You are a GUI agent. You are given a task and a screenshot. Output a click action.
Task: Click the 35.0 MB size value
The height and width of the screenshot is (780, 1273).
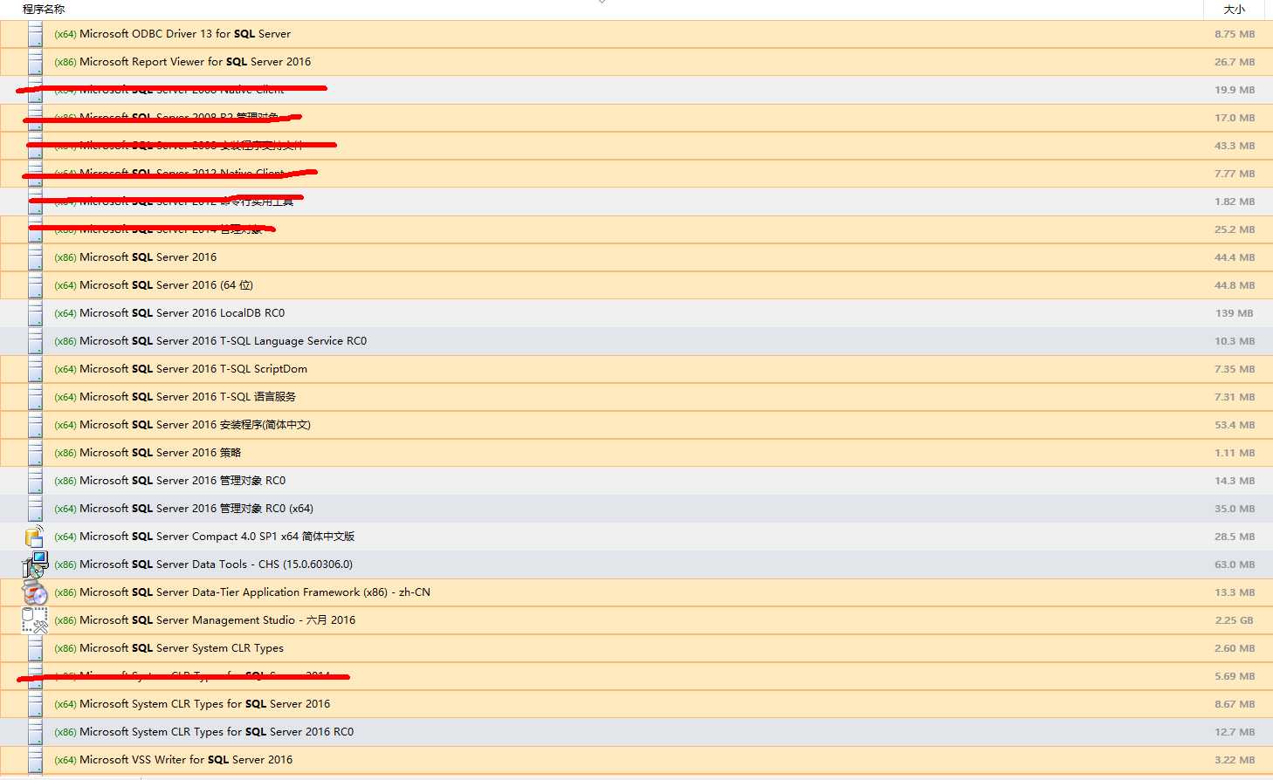[x=1235, y=509]
